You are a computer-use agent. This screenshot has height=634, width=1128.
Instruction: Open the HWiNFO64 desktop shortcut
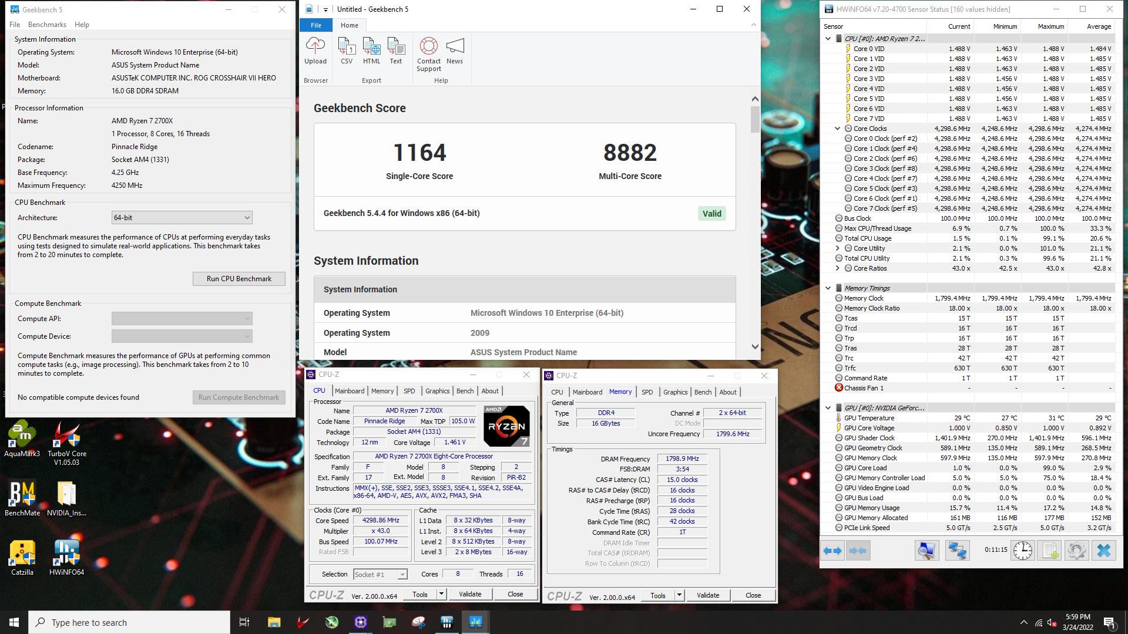pyautogui.click(x=66, y=558)
